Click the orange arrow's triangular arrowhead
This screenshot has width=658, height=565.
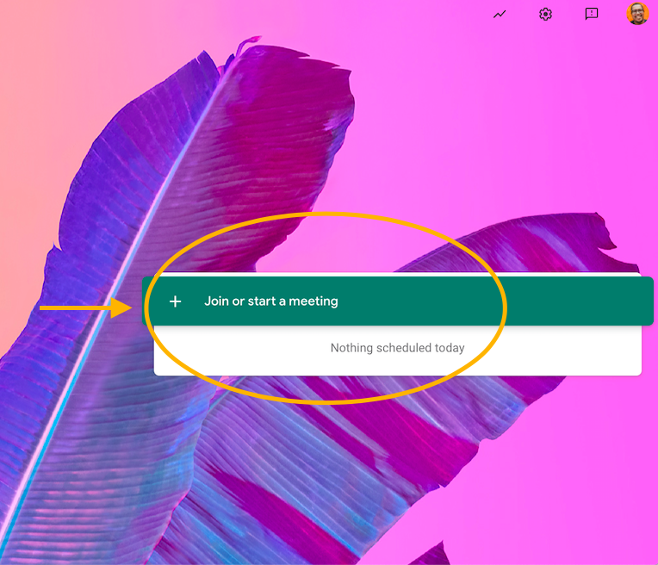[x=121, y=307]
